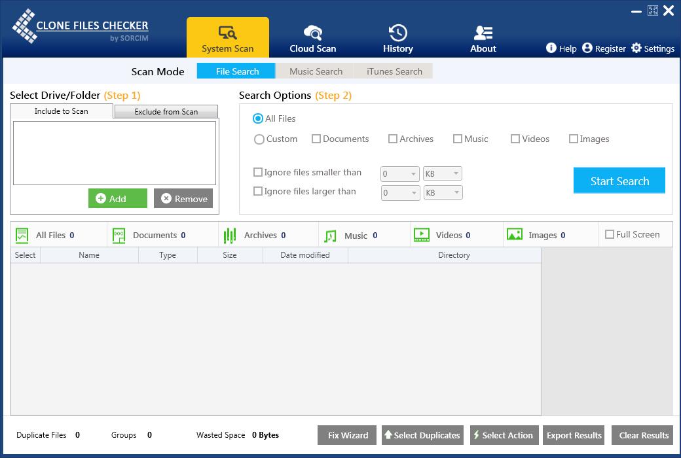Select the Custom radio button

pos(259,139)
